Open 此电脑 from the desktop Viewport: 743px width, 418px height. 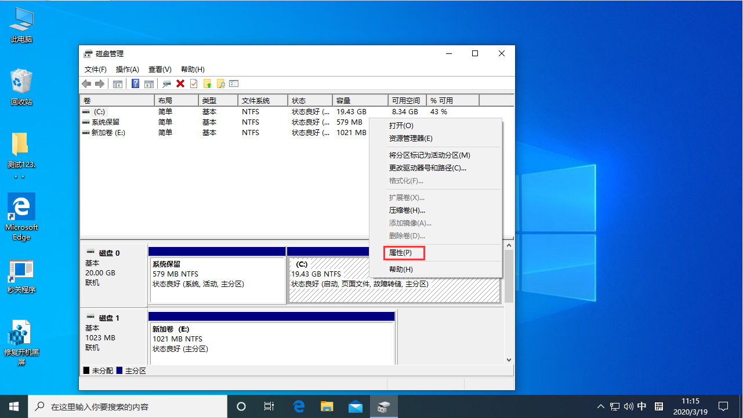21,19
